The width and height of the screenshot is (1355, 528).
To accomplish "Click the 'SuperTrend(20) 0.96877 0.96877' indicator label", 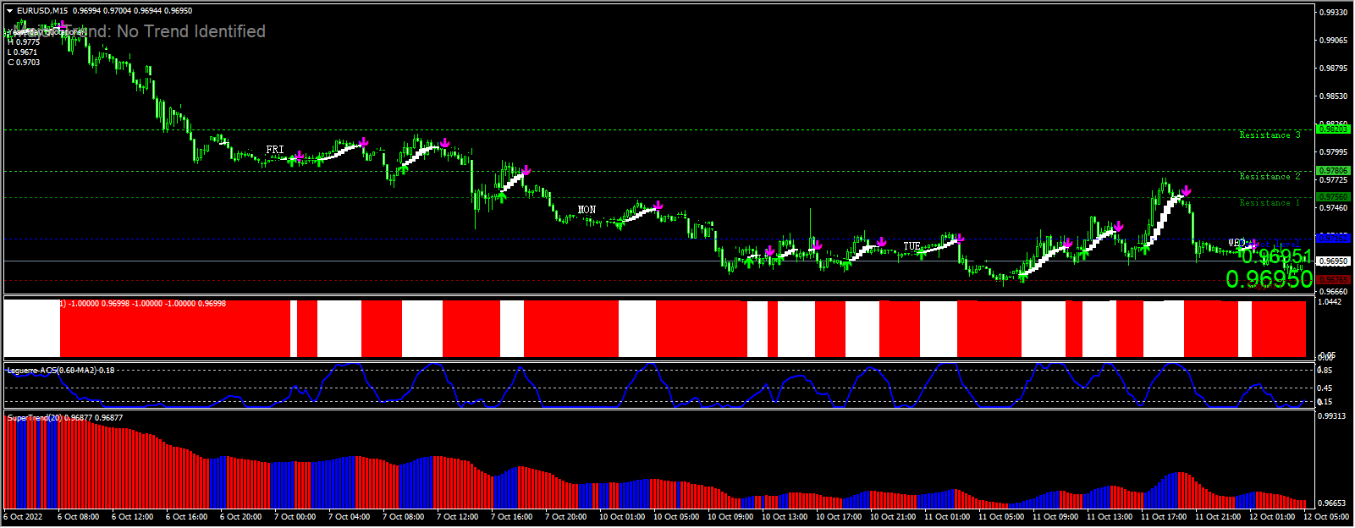I will (x=65, y=418).
